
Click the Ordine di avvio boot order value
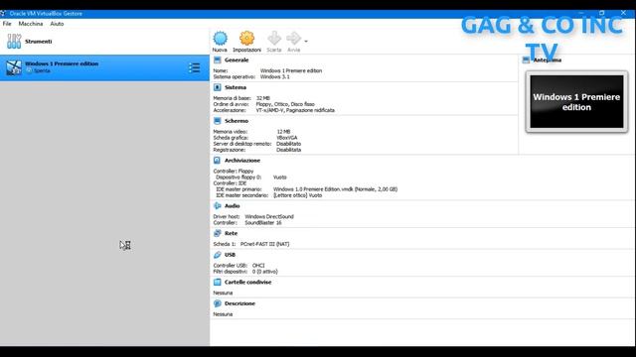285,104
